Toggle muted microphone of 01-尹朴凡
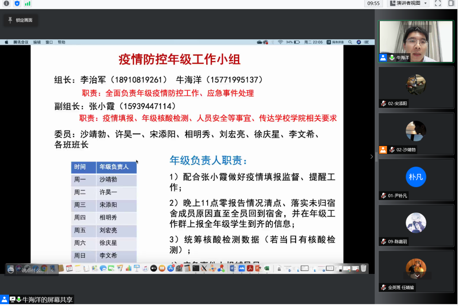This screenshot has width=458, height=306. point(383,196)
